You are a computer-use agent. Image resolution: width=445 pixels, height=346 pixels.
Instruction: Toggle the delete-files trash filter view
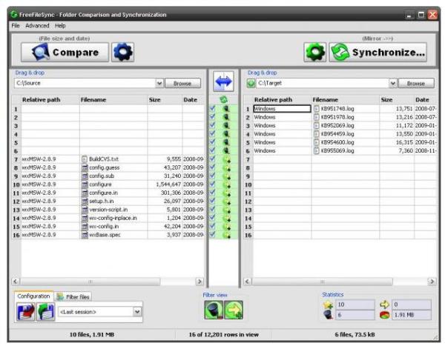click(214, 310)
